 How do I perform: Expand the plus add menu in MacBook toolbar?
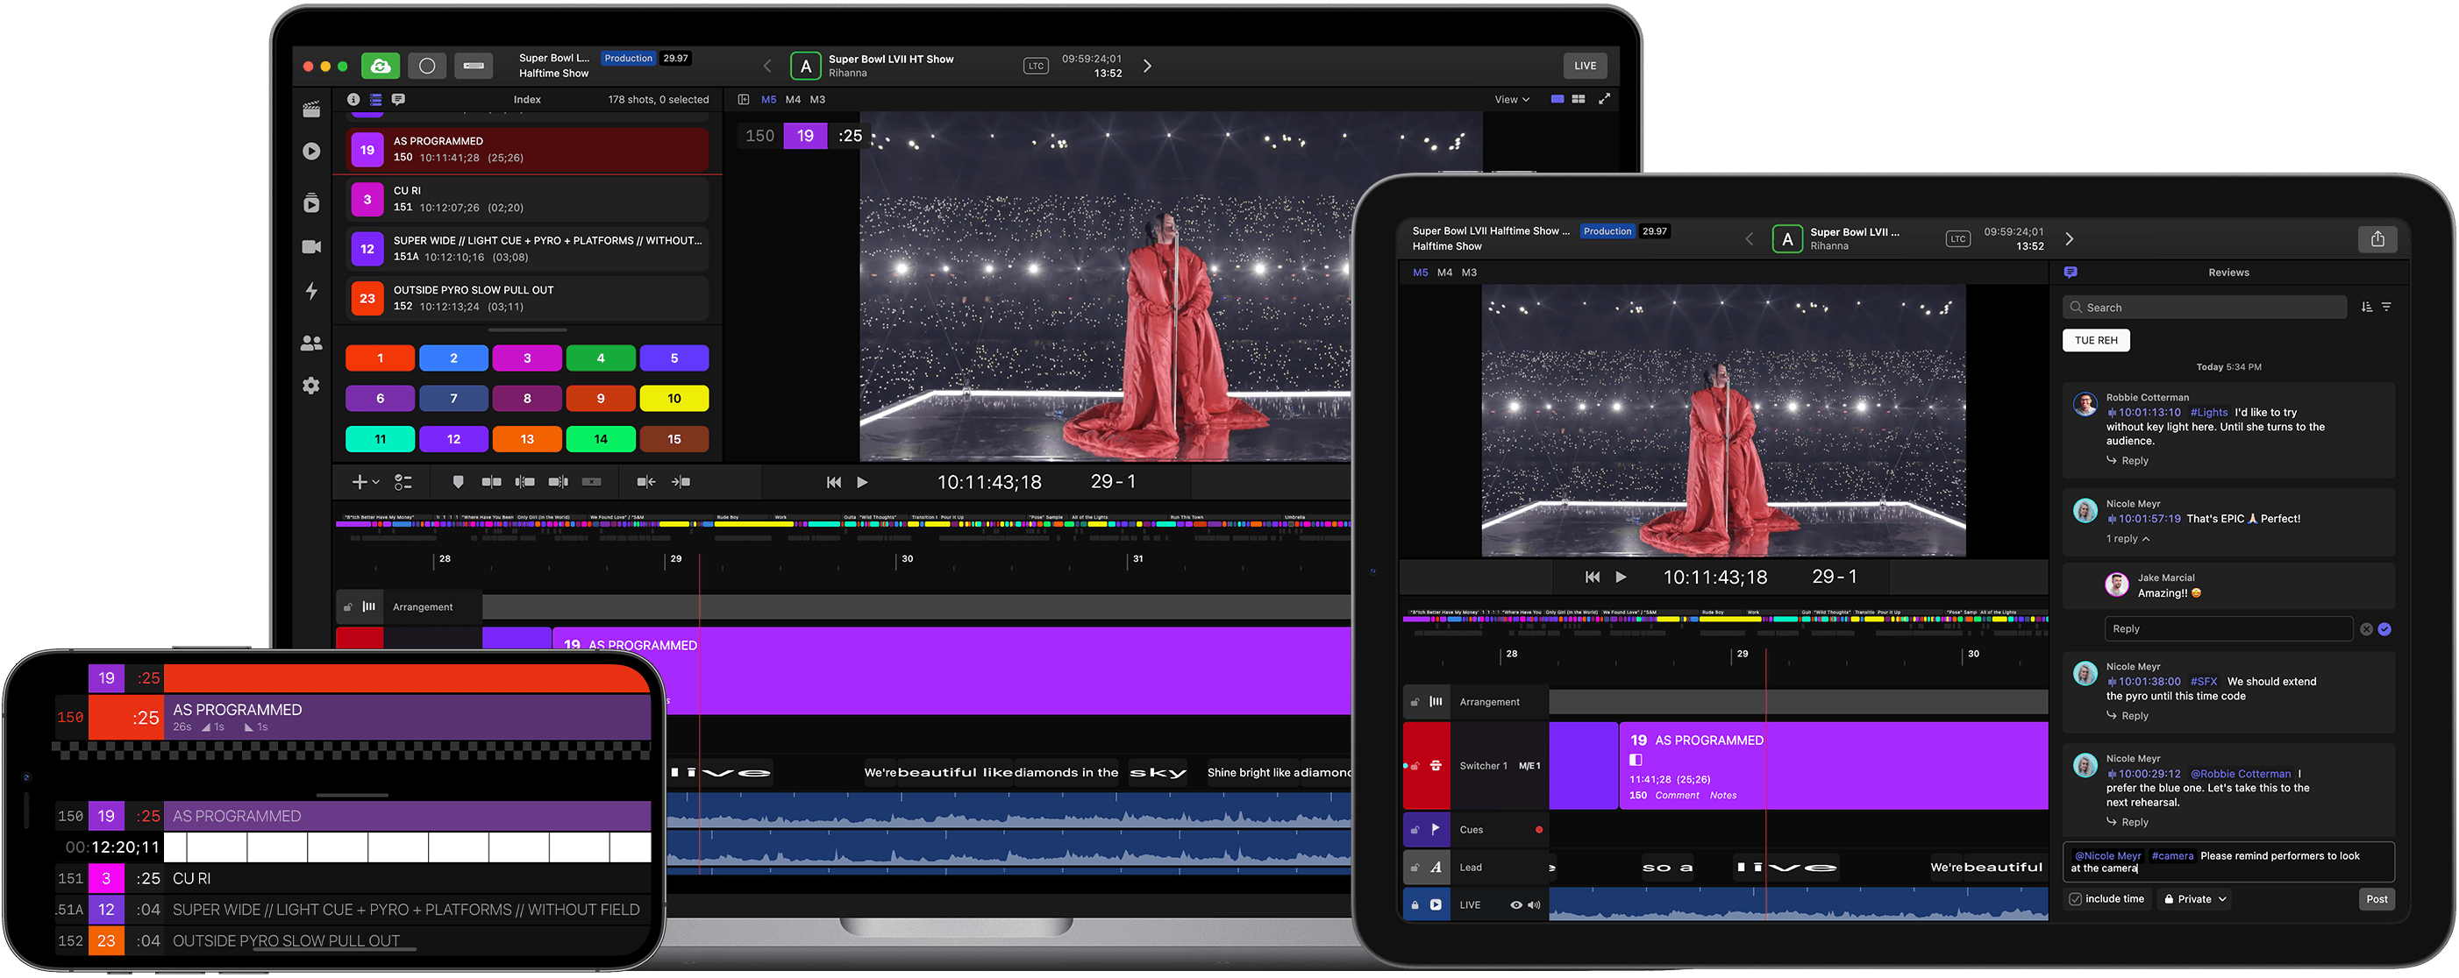365,482
